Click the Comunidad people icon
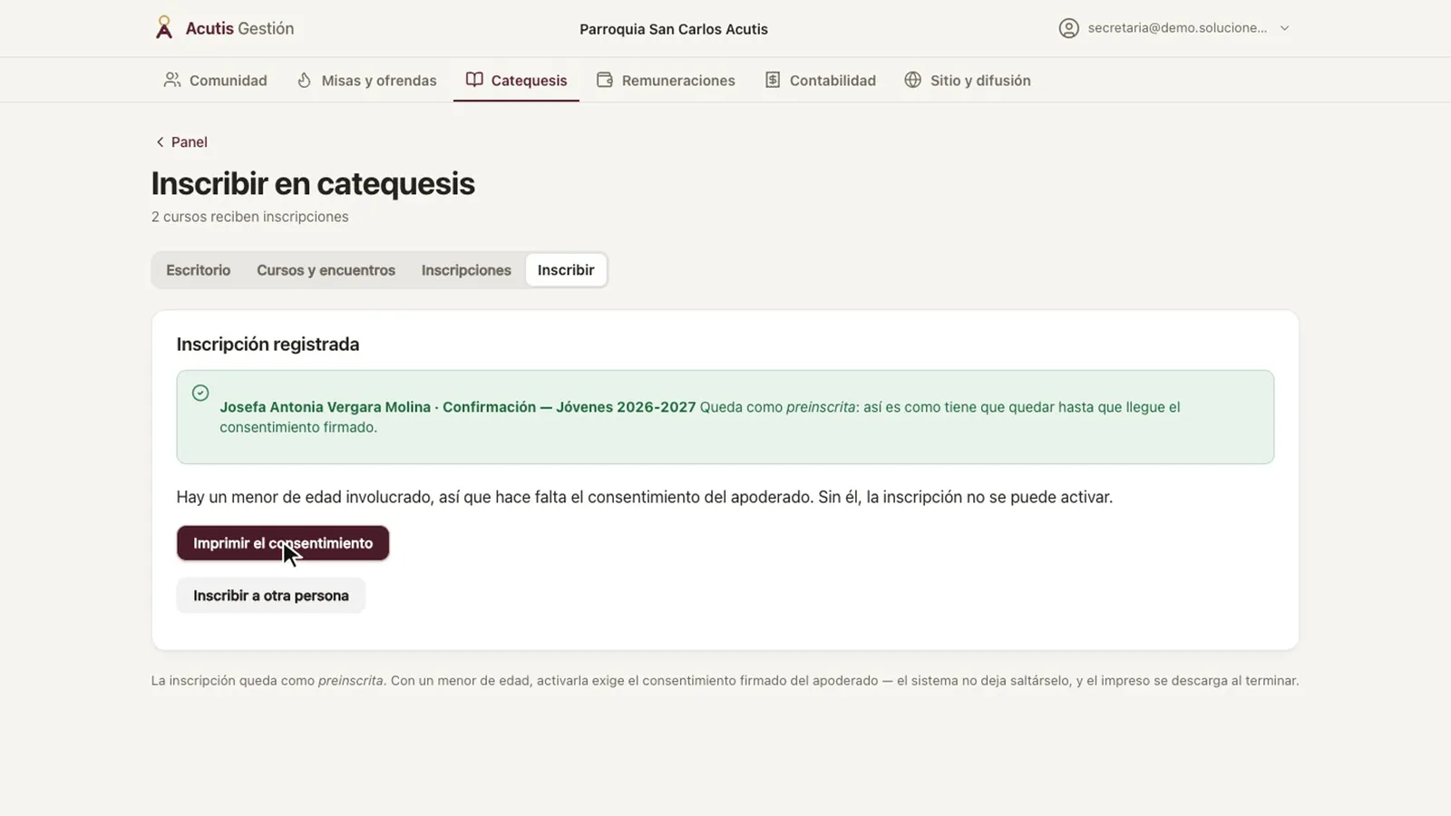1451x816 pixels. coord(171,80)
